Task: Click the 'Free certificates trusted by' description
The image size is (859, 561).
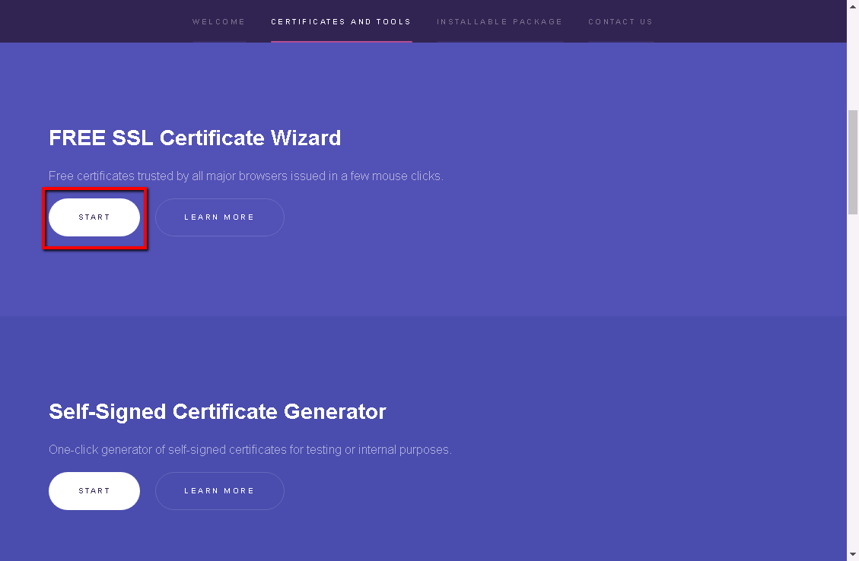Action: 245,176
